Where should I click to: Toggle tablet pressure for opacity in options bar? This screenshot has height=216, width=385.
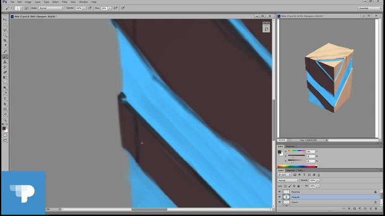coord(90,8)
